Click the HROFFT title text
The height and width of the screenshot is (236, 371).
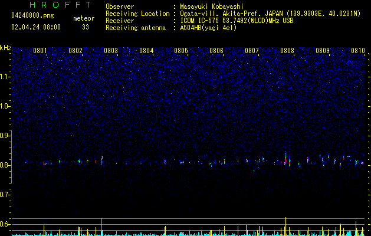(61, 5)
